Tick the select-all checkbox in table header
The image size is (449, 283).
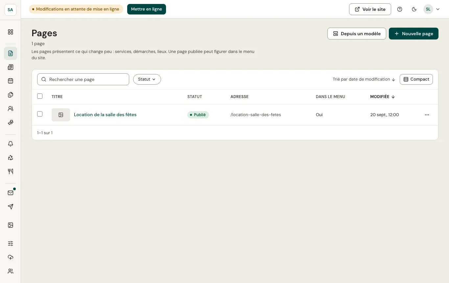(x=40, y=96)
